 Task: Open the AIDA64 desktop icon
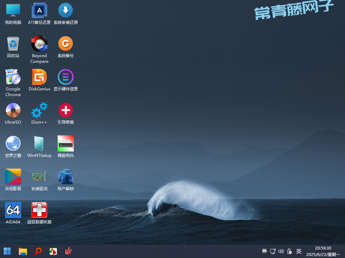point(13,210)
